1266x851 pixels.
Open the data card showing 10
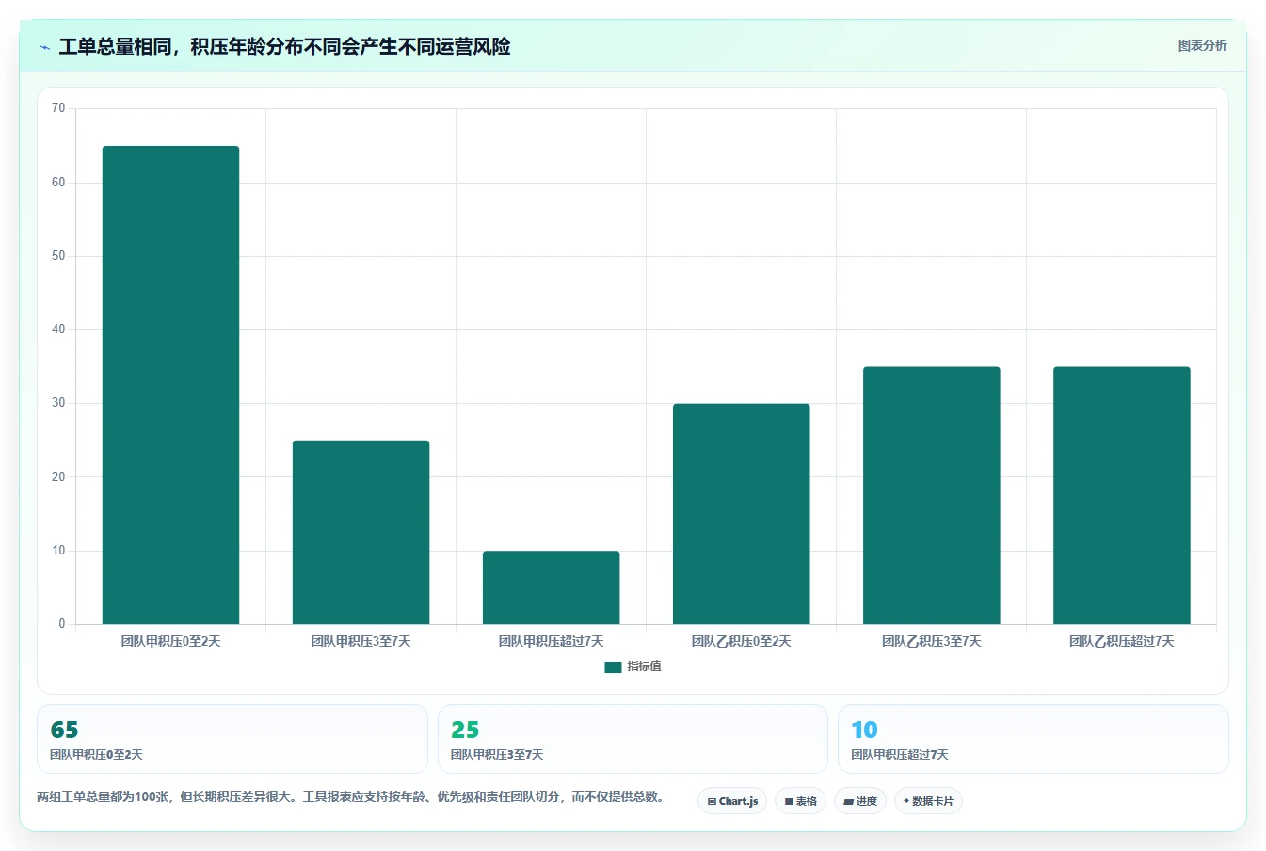[x=1034, y=739]
